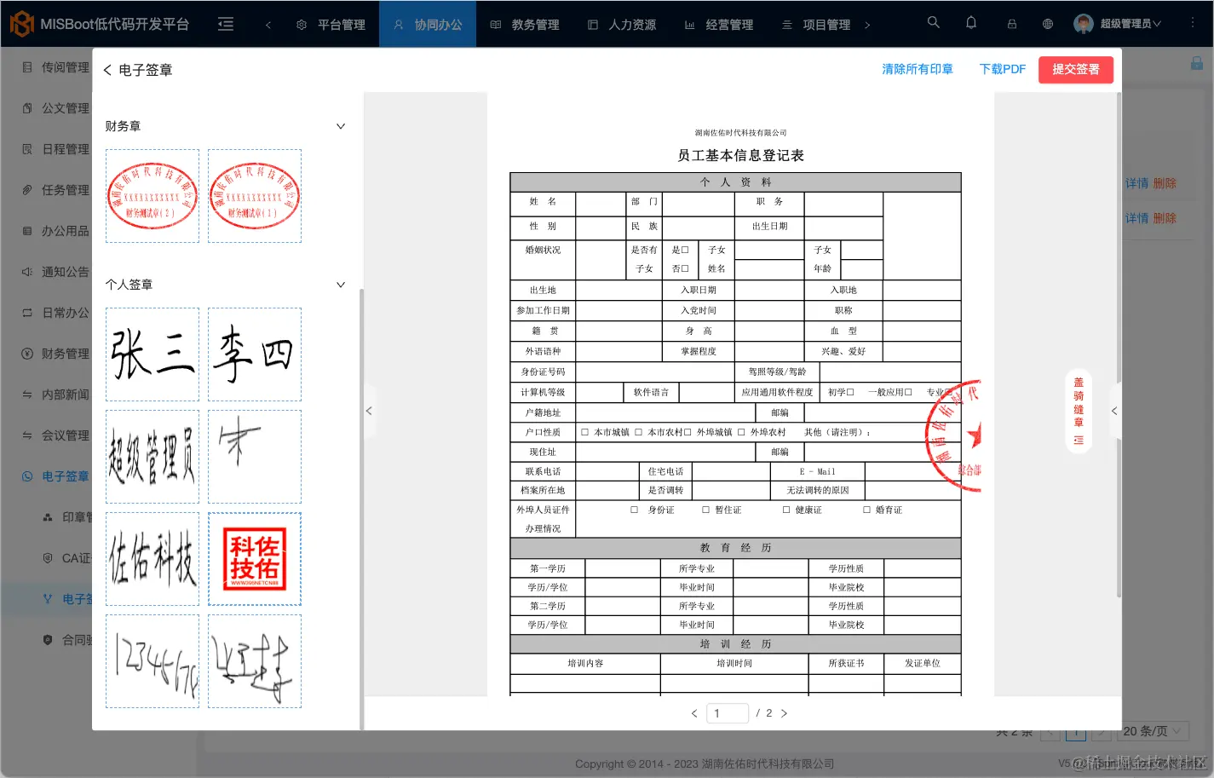Click the user avatar picture
1214x778 pixels.
(x=1084, y=24)
